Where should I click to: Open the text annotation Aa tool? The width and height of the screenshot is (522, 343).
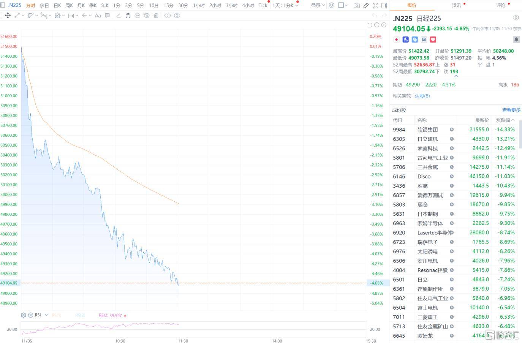pos(98,16)
